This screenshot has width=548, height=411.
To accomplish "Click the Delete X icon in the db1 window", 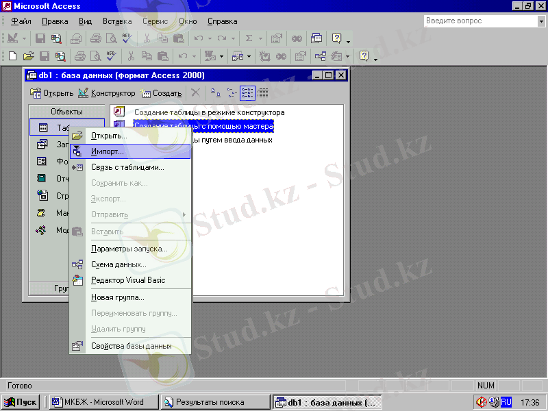I will (196, 93).
